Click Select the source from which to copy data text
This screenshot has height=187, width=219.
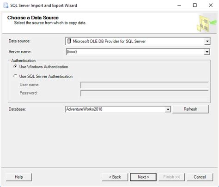point(50,23)
